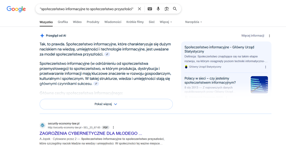Switch to the Wszystko tab
Image resolution: width=286 pixels, height=146 pixels.
[46, 22]
